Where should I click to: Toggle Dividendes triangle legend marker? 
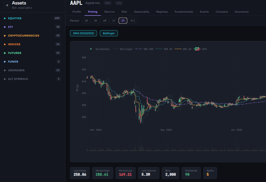[x=91, y=49]
